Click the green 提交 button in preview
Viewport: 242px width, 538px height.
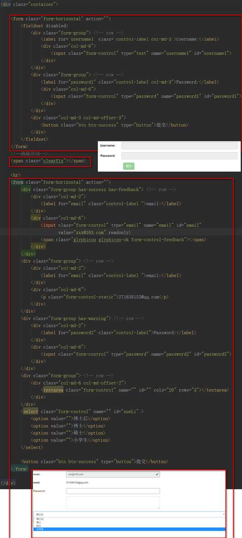coord(129,166)
